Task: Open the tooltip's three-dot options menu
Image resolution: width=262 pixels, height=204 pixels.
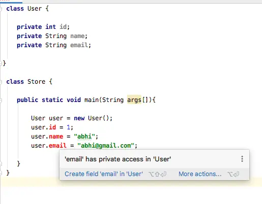Action: 242,159
